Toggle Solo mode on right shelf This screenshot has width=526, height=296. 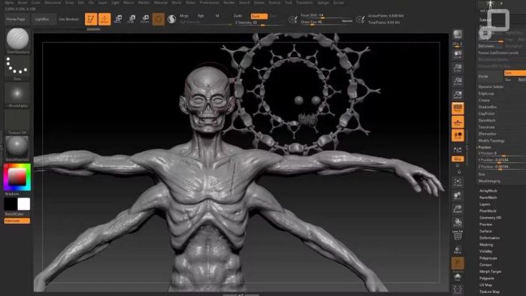[458, 276]
